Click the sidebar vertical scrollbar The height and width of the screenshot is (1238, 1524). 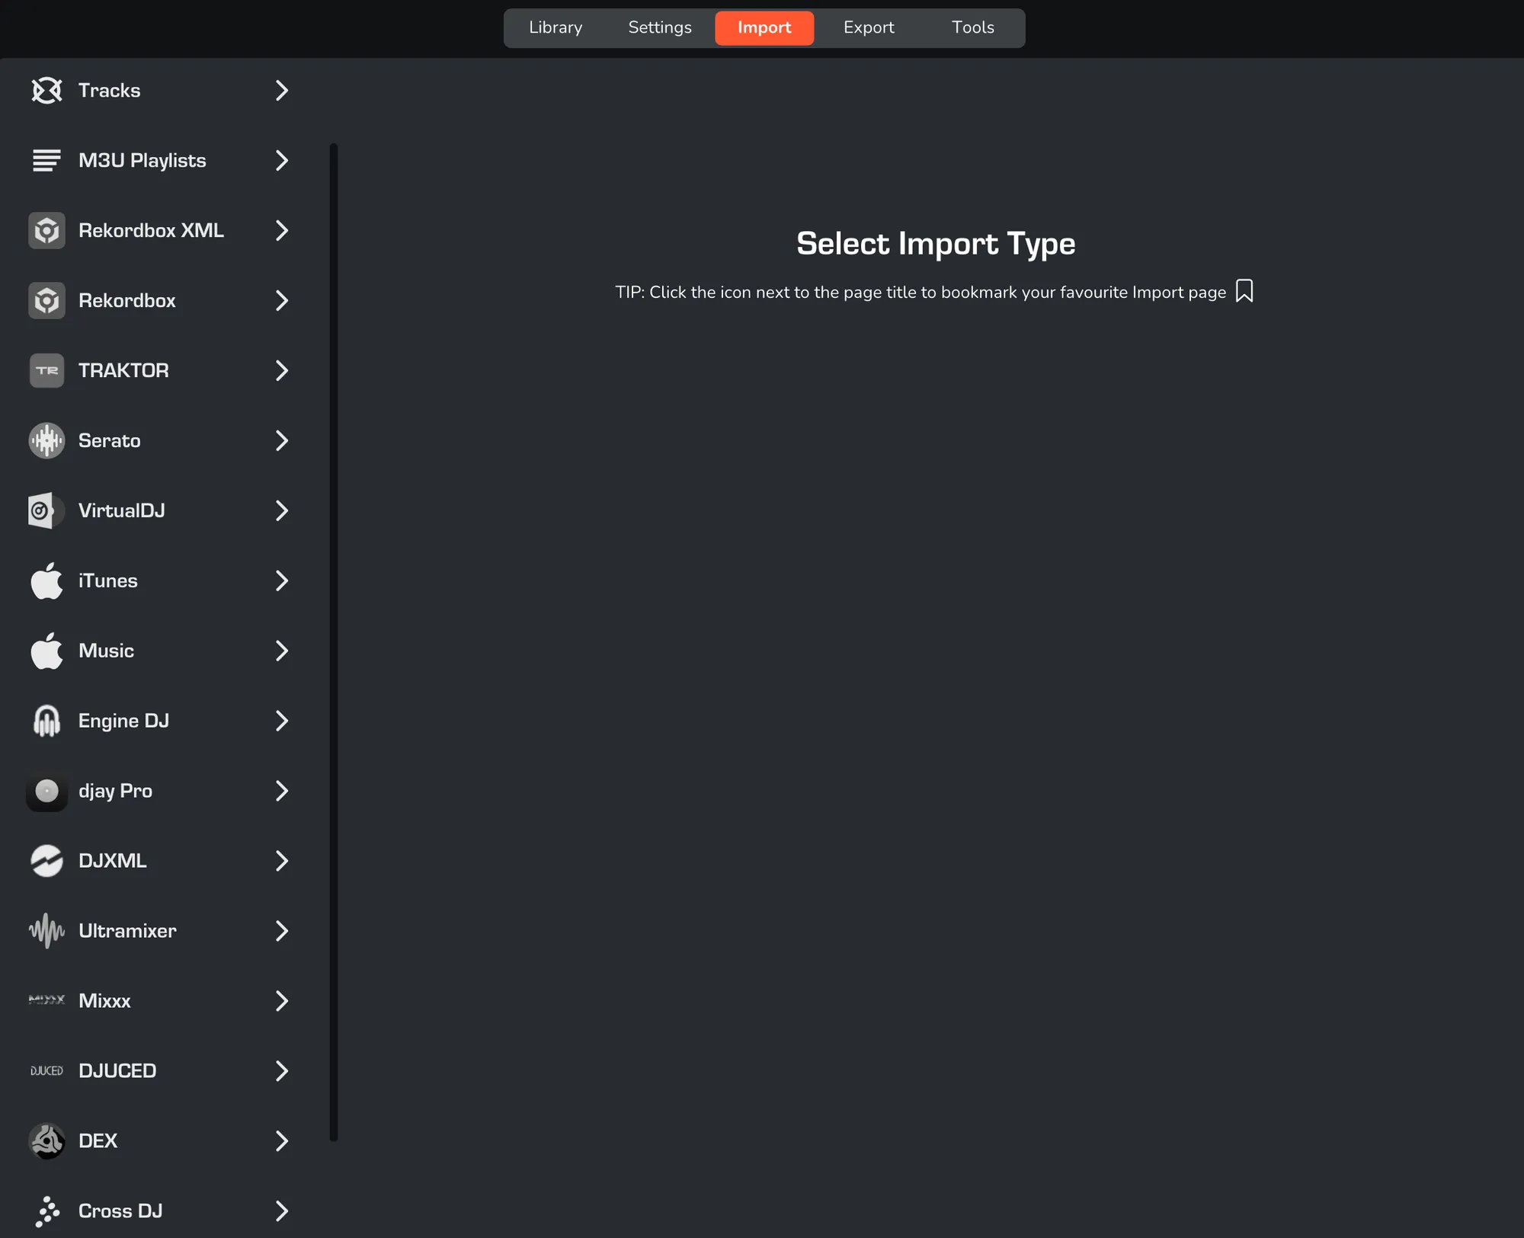333,641
